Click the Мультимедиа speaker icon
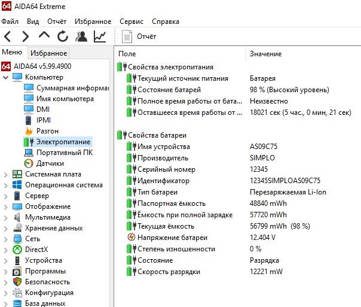Screen dimensions: 361x307 coord(17,217)
